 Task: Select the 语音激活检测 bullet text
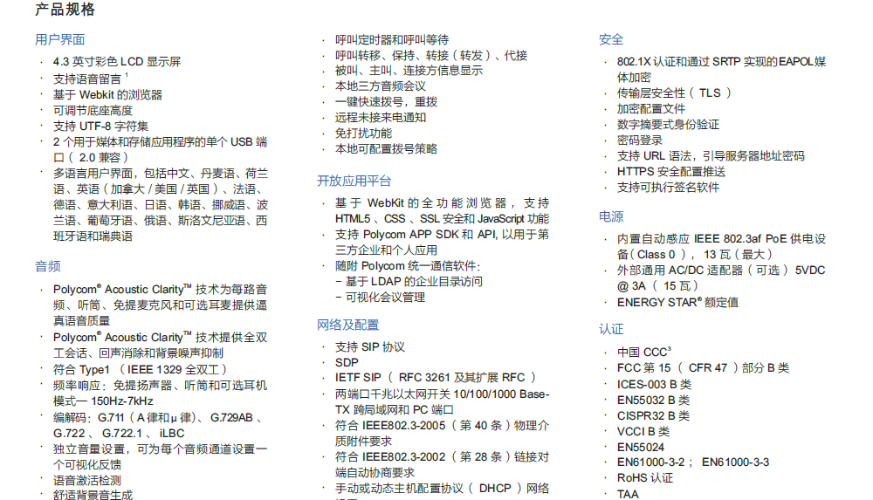click(87, 480)
